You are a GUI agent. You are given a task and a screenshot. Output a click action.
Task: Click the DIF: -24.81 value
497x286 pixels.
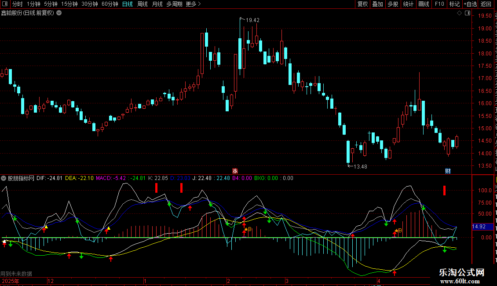click(49, 178)
